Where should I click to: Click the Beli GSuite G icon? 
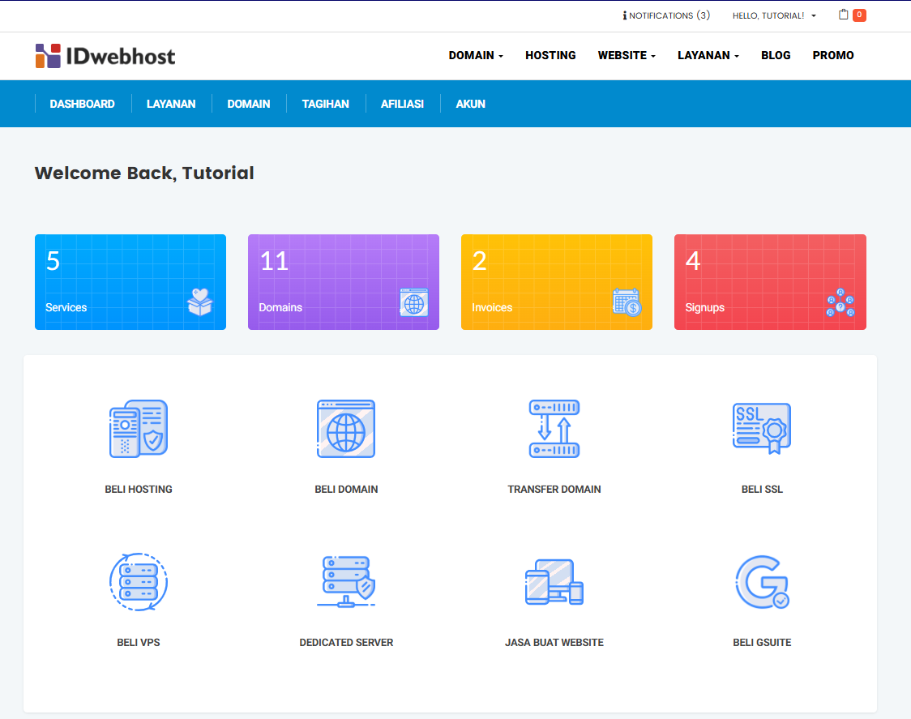click(x=762, y=582)
